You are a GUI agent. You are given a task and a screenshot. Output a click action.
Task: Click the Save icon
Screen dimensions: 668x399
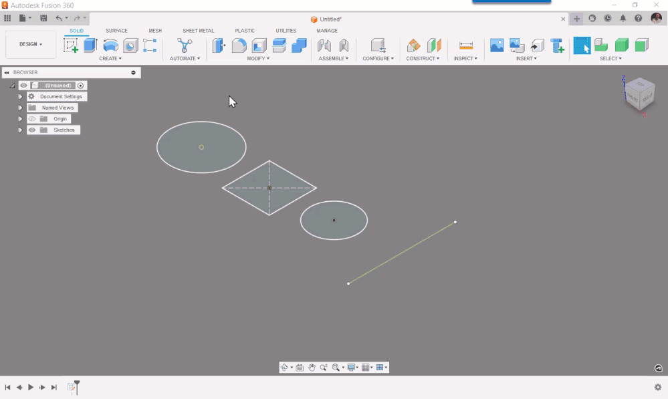pyautogui.click(x=43, y=18)
